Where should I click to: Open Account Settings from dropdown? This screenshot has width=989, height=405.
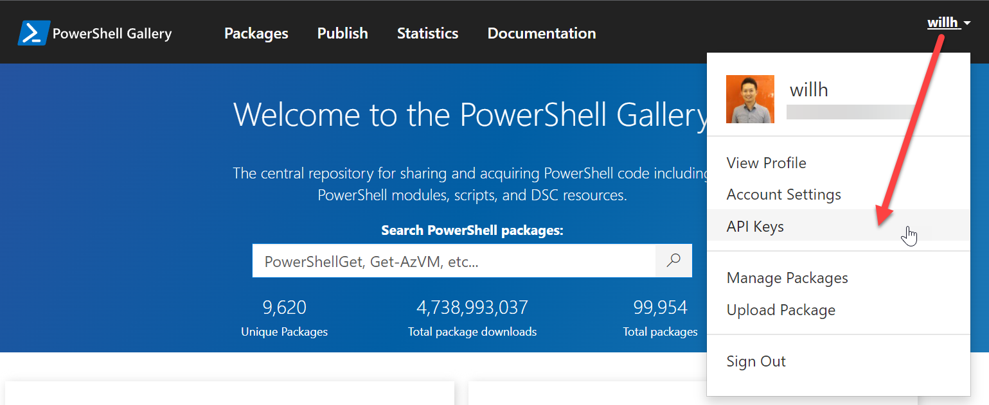point(783,194)
